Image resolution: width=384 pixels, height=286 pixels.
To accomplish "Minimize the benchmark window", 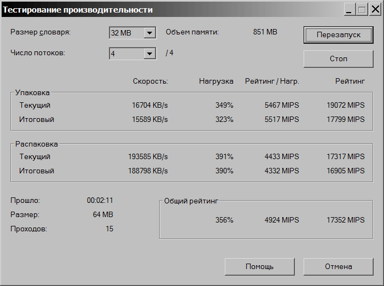I will coord(350,9).
